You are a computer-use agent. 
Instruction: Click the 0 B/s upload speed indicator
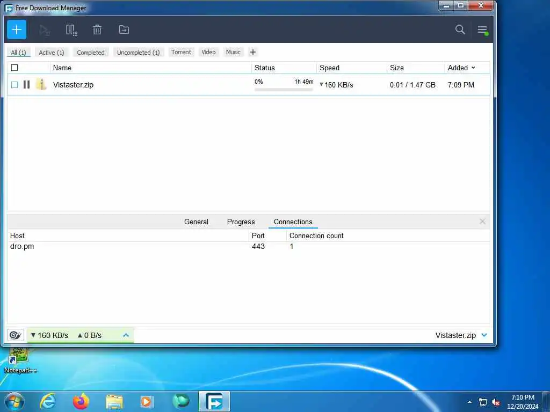(x=90, y=335)
